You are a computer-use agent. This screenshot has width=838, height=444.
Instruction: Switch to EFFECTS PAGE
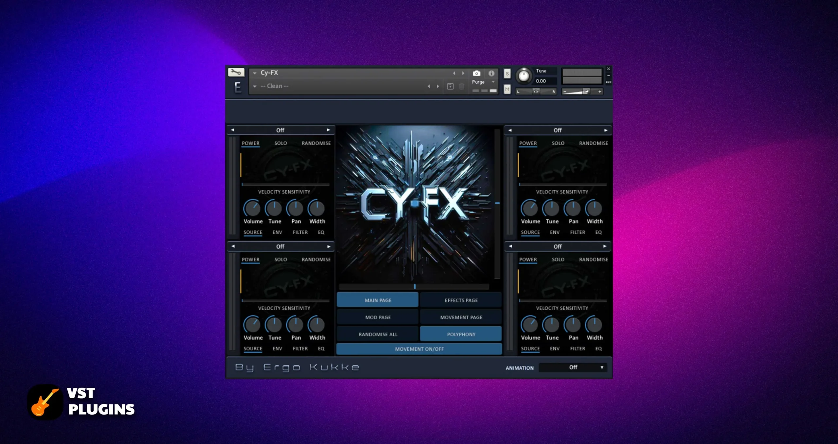461,300
